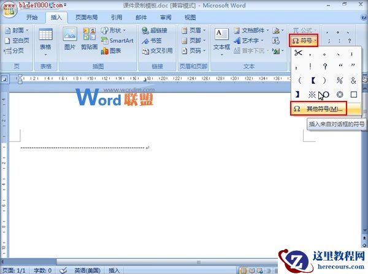Switch to the 引用 tab
This screenshot has width=368, height=274.
coord(117,18)
